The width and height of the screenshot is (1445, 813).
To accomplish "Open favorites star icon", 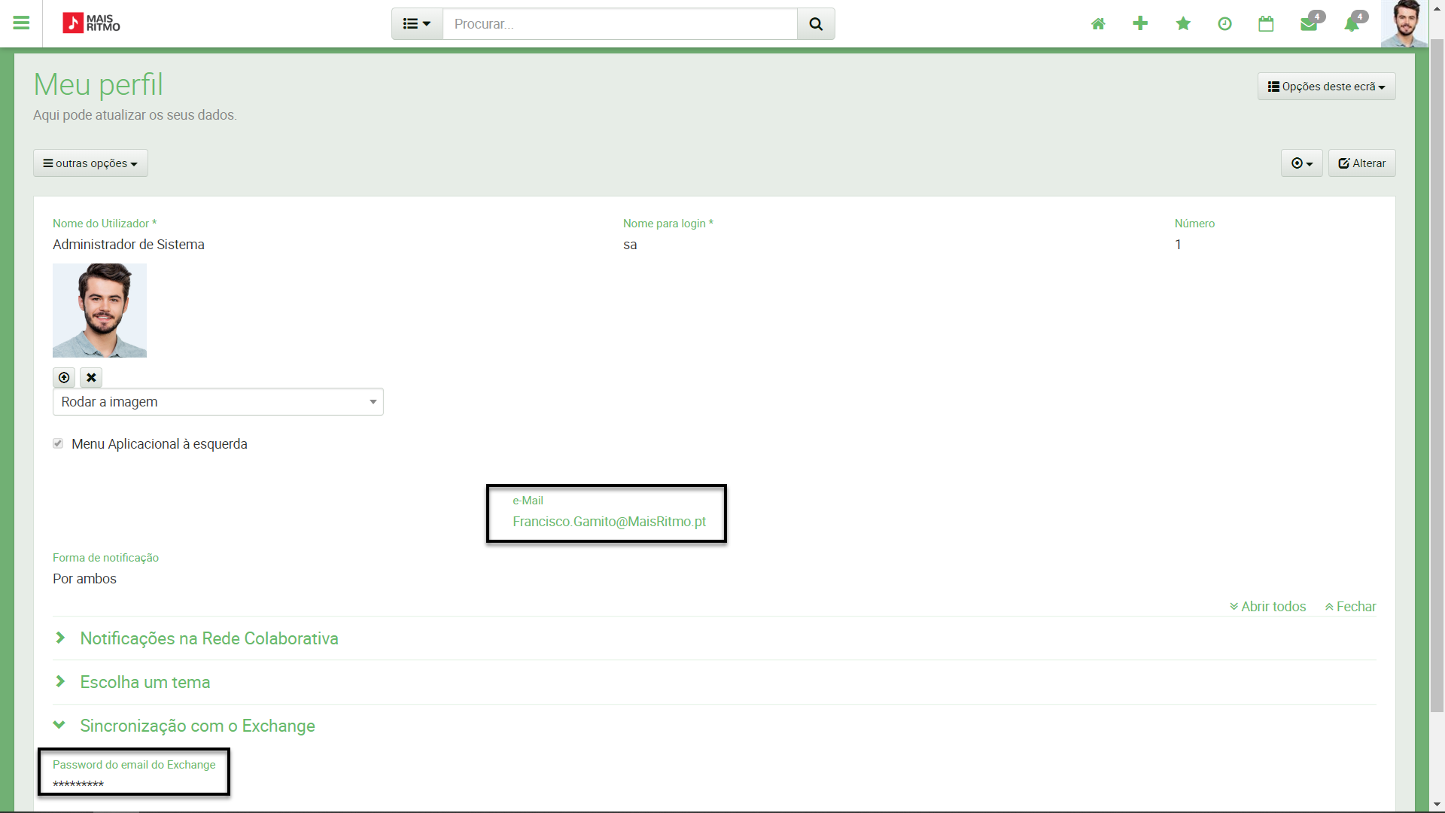I will pos(1183,23).
